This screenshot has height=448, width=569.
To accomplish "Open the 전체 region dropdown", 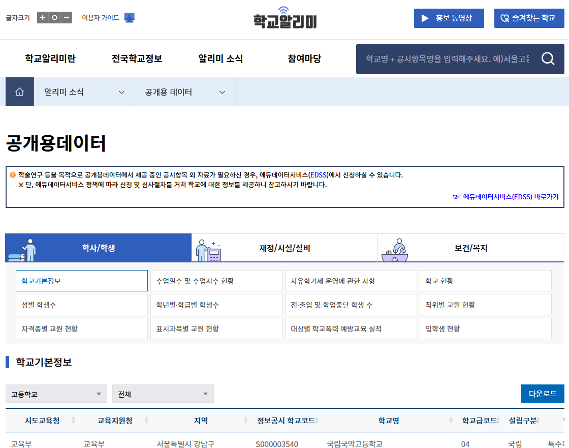I will tap(163, 394).
